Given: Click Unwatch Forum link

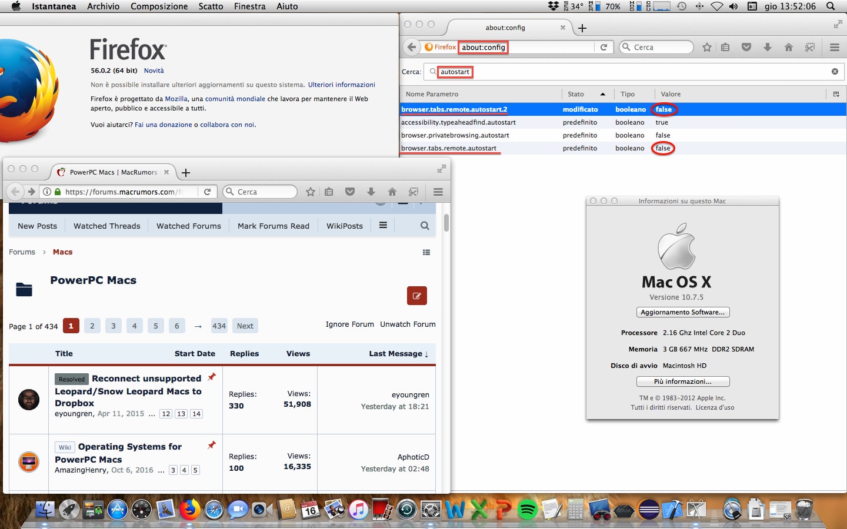Looking at the screenshot, I should pos(408,324).
